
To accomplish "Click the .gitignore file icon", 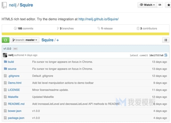I will 5,76.
